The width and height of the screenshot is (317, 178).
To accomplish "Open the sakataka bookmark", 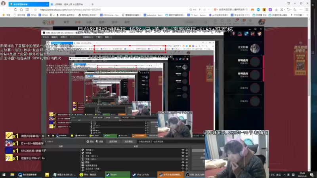I will tap(153, 15).
